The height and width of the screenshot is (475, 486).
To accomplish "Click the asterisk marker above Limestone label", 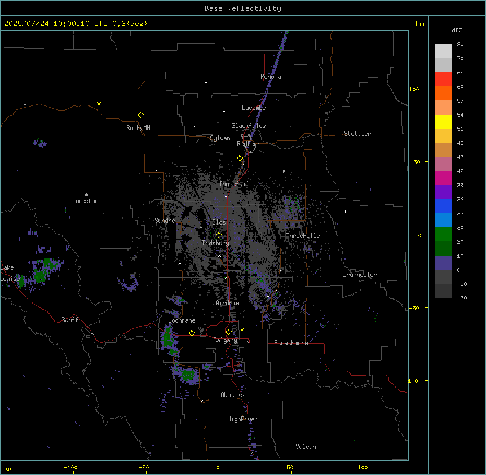I will pyautogui.click(x=86, y=195).
